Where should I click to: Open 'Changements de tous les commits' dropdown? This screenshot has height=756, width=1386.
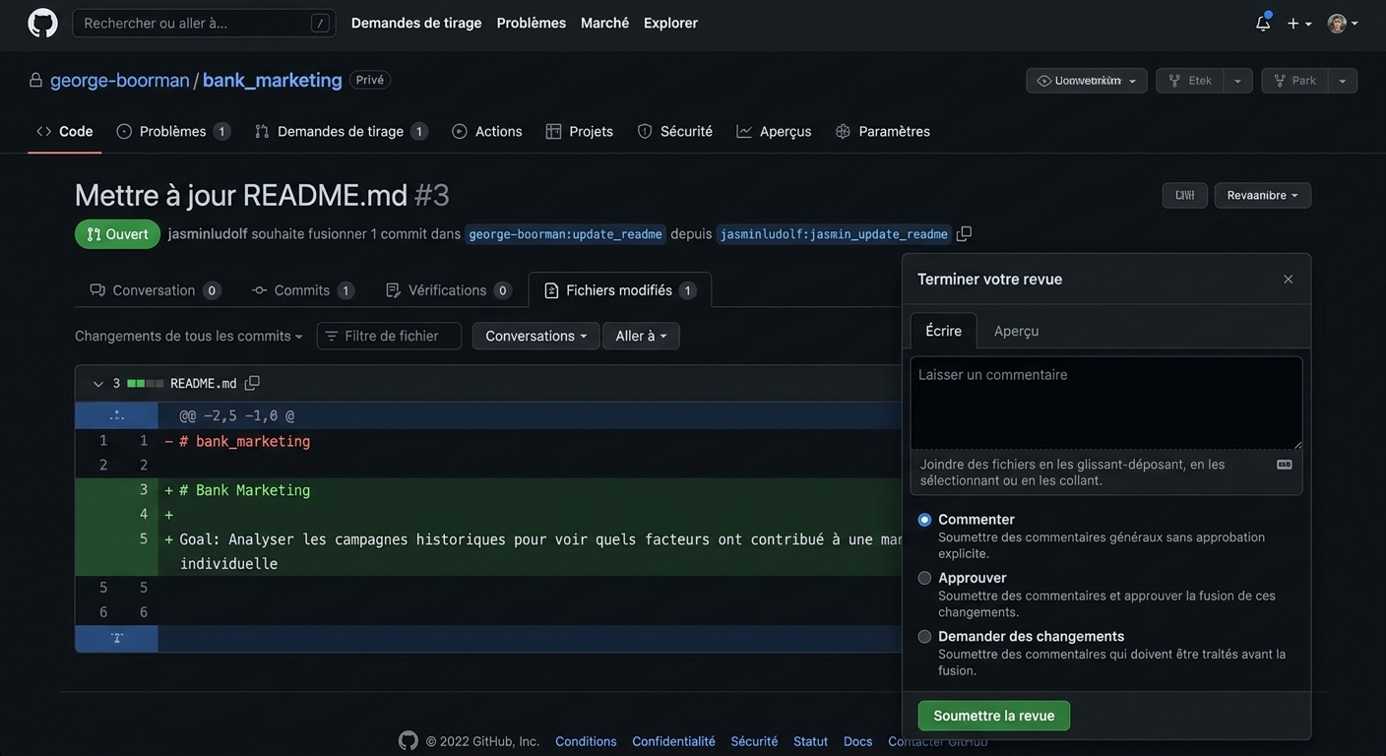(189, 336)
